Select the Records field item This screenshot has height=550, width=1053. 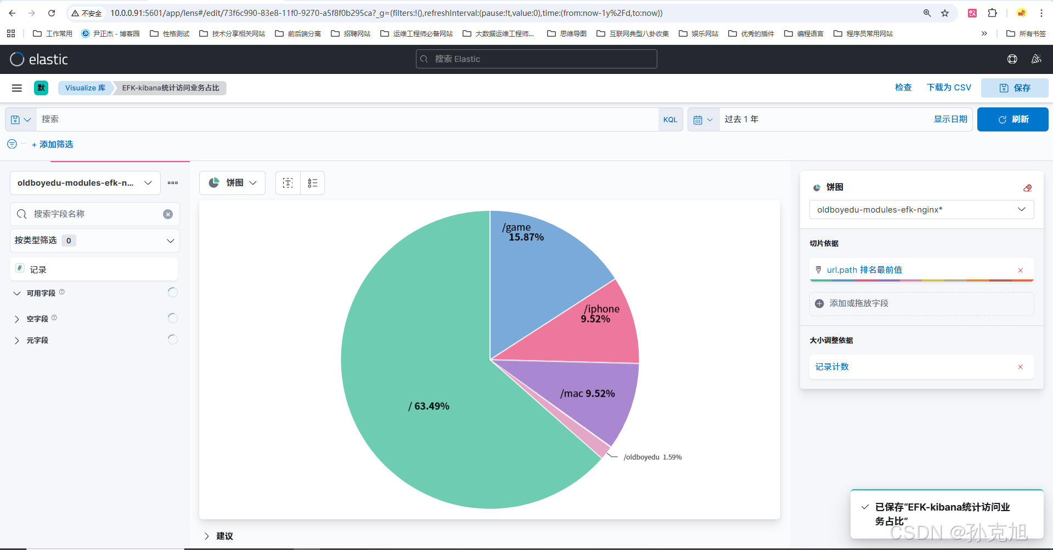coord(94,270)
